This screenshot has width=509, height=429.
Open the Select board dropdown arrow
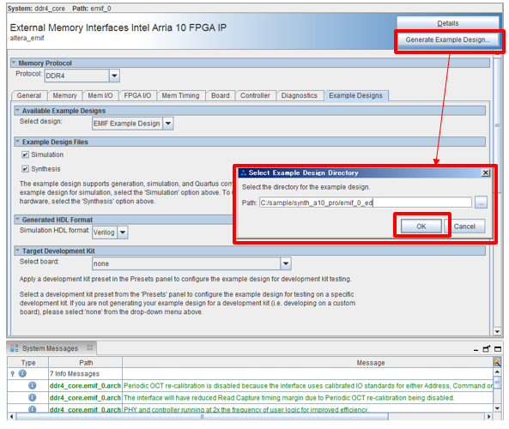point(286,263)
